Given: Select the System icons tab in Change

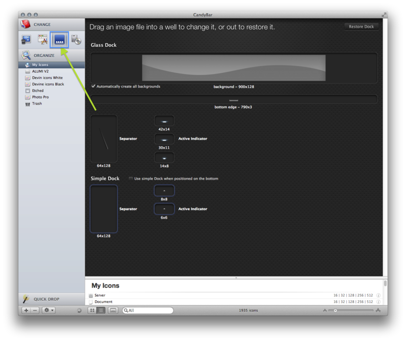Looking at the screenshot, I should (x=26, y=40).
